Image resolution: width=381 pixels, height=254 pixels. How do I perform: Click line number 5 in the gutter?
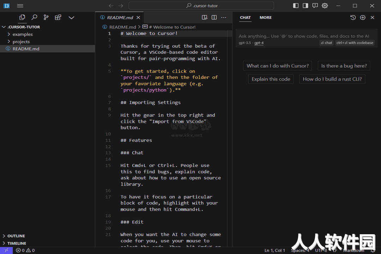coord(109,71)
